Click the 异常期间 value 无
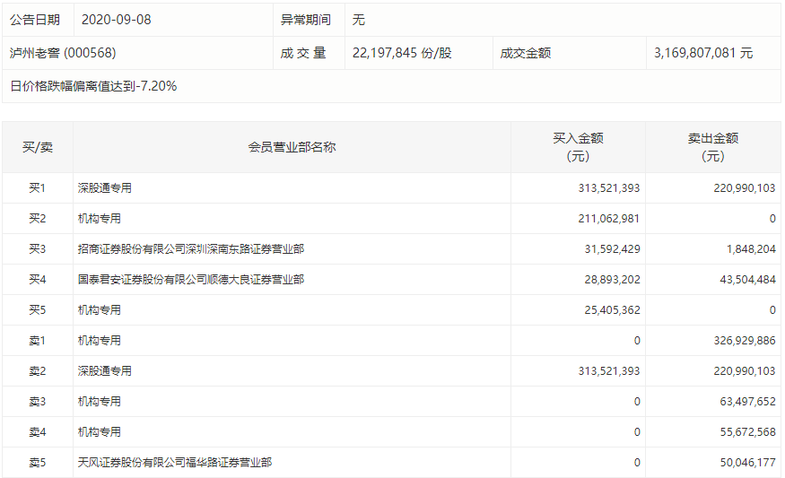Image resolution: width=785 pixels, height=478 pixels. coord(359,20)
